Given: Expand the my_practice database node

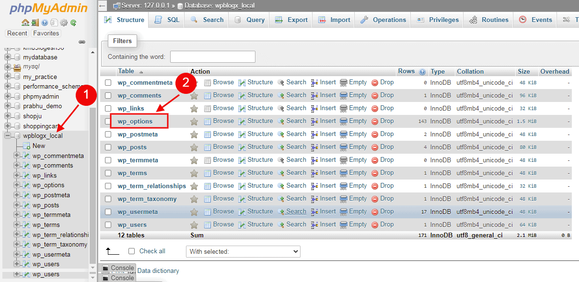Looking at the screenshot, I should [8, 77].
